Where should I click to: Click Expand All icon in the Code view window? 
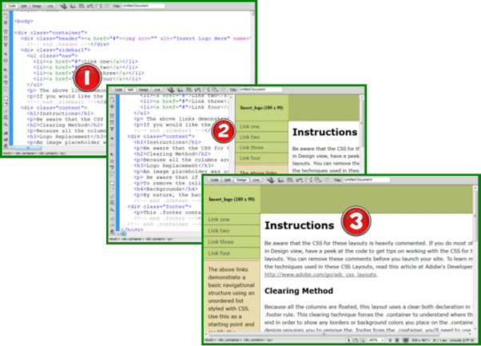click(x=6, y=45)
